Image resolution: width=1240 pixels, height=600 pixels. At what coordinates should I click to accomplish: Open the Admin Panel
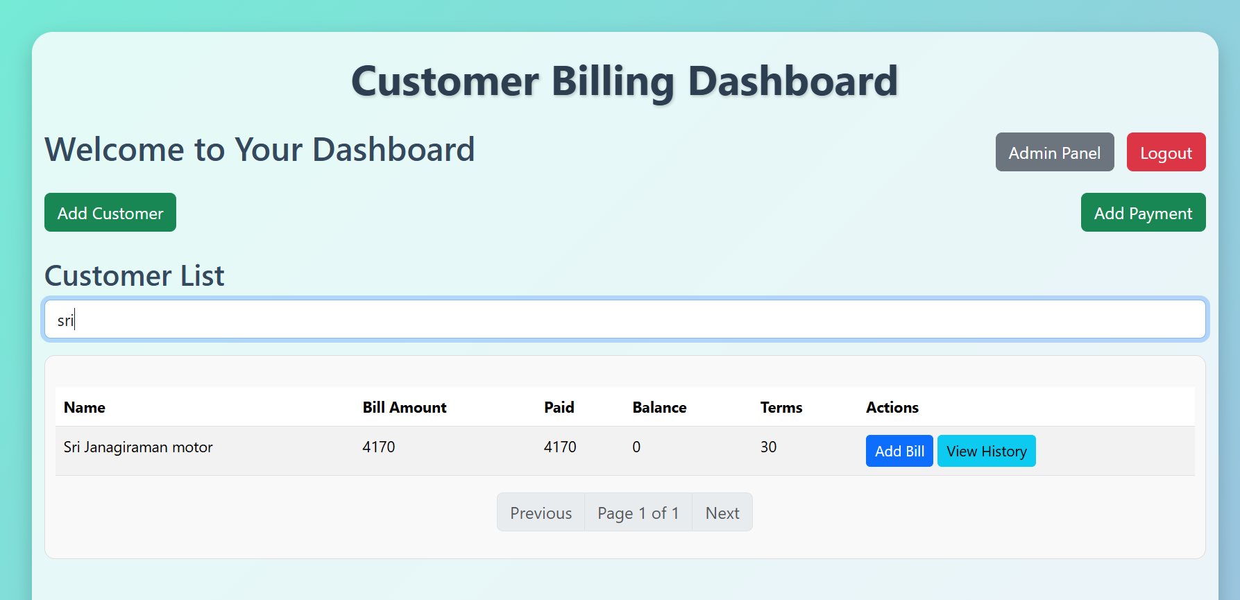tap(1054, 152)
